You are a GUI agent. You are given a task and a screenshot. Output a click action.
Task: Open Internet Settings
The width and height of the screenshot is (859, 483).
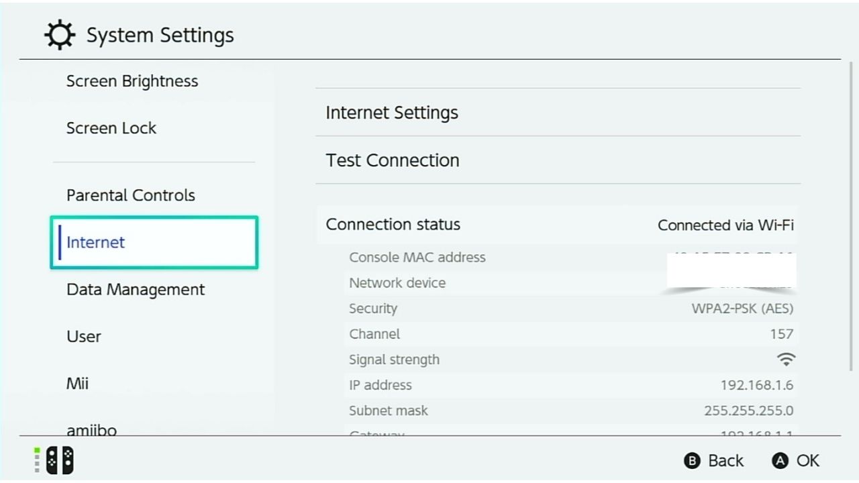pyautogui.click(x=558, y=113)
